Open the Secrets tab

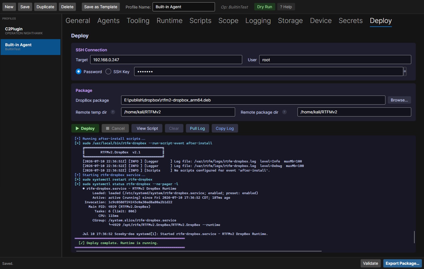(x=351, y=21)
